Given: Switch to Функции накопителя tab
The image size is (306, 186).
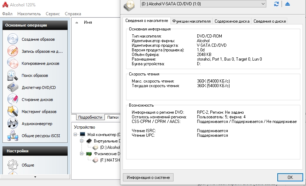Looking at the screenshot, I should pyautogui.click(x=192, y=21).
